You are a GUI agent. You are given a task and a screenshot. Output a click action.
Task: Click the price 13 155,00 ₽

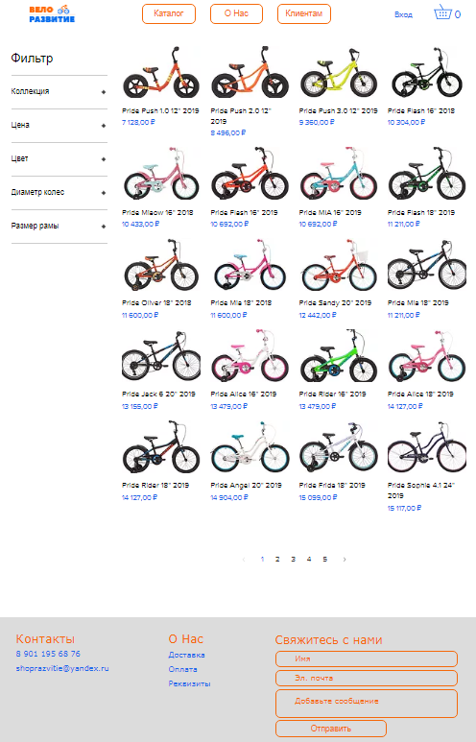tap(140, 406)
